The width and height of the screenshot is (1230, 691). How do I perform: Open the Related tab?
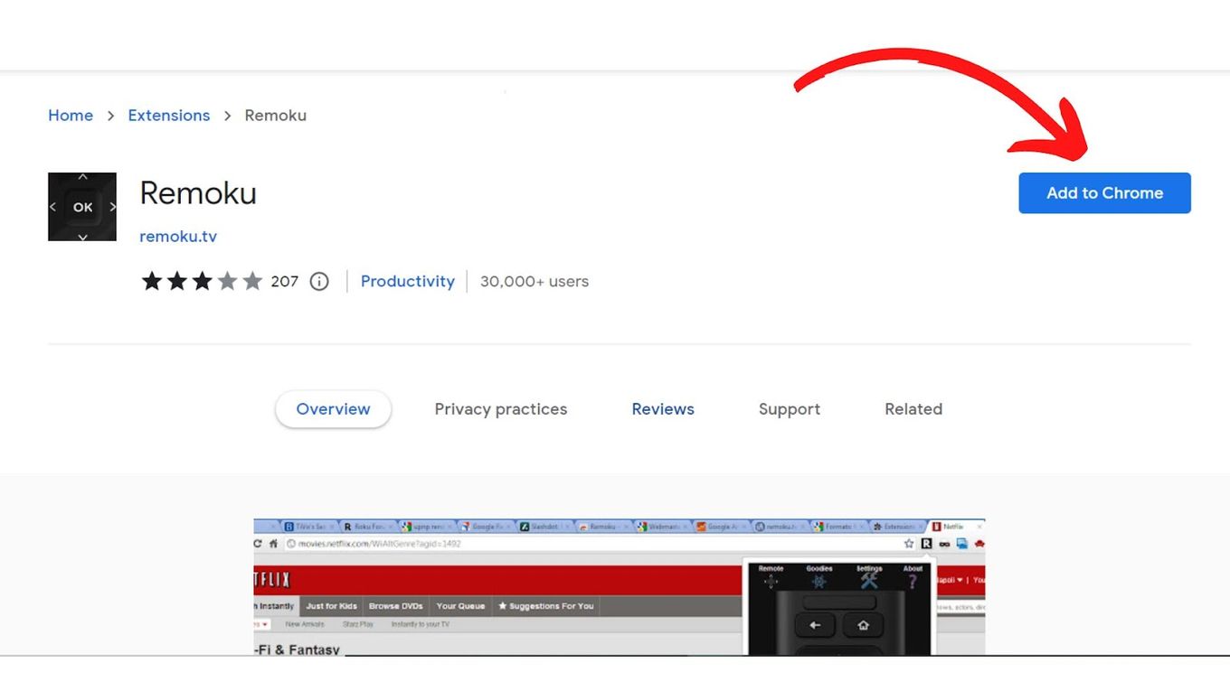pos(913,409)
